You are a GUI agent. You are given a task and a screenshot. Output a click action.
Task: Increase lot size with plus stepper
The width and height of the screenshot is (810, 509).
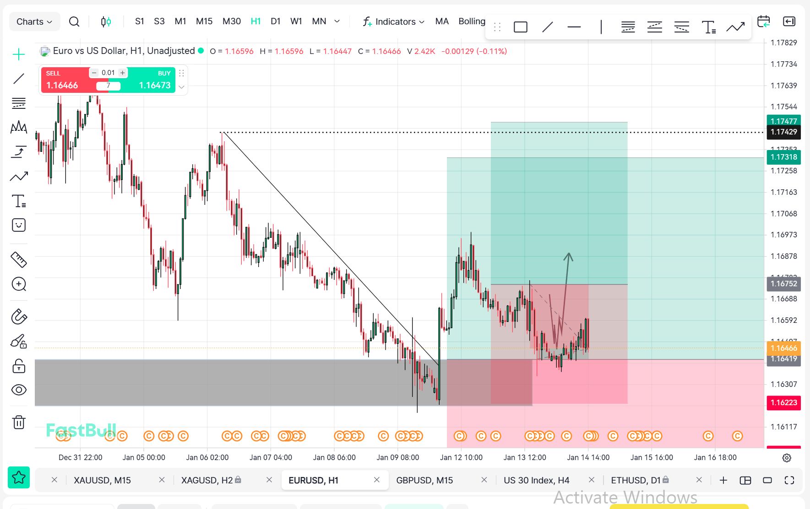point(122,73)
